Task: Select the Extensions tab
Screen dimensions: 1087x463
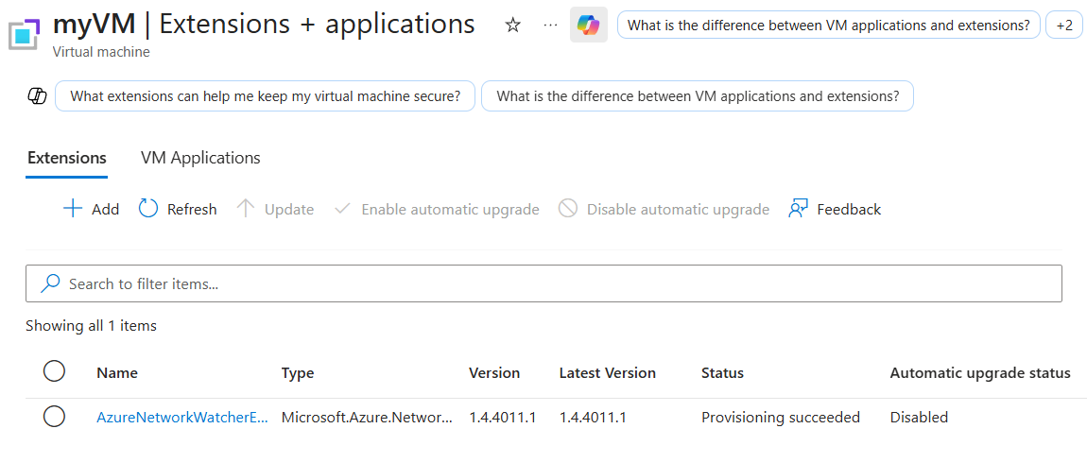Action: pyautogui.click(x=66, y=158)
